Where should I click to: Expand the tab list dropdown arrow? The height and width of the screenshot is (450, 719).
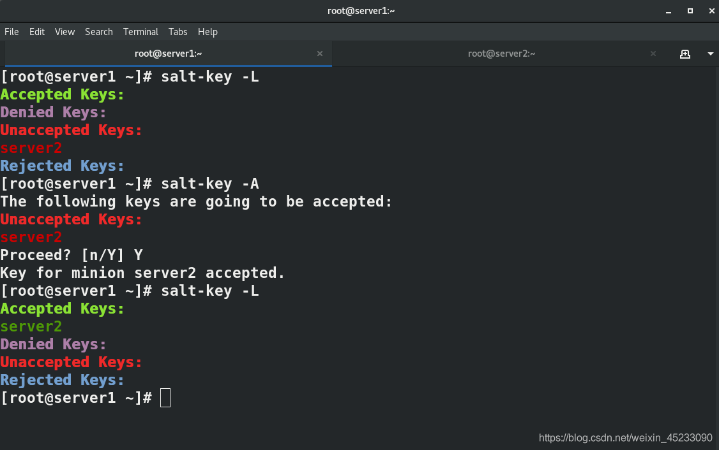[x=710, y=54]
